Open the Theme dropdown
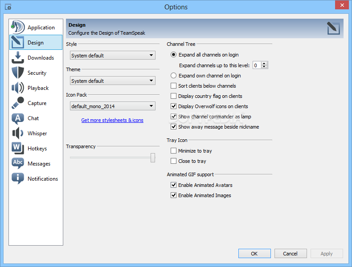Image resolution: width=352 pixels, height=267 pixels. [x=112, y=81]
